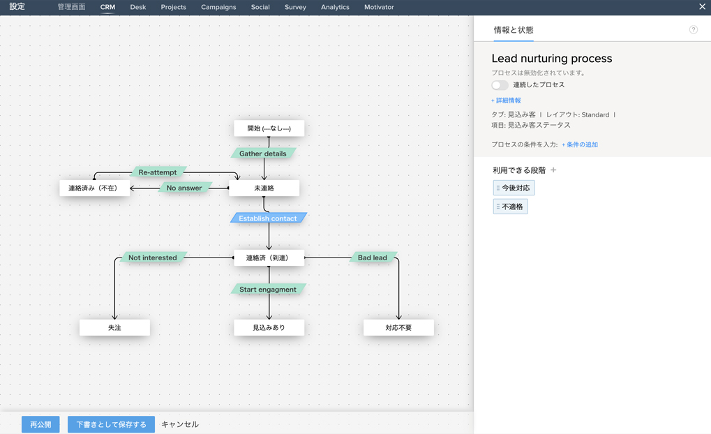The height and width of the screenshot is (434, 711).
Task: Click the 利用できる段階 label
Action: 519,170
